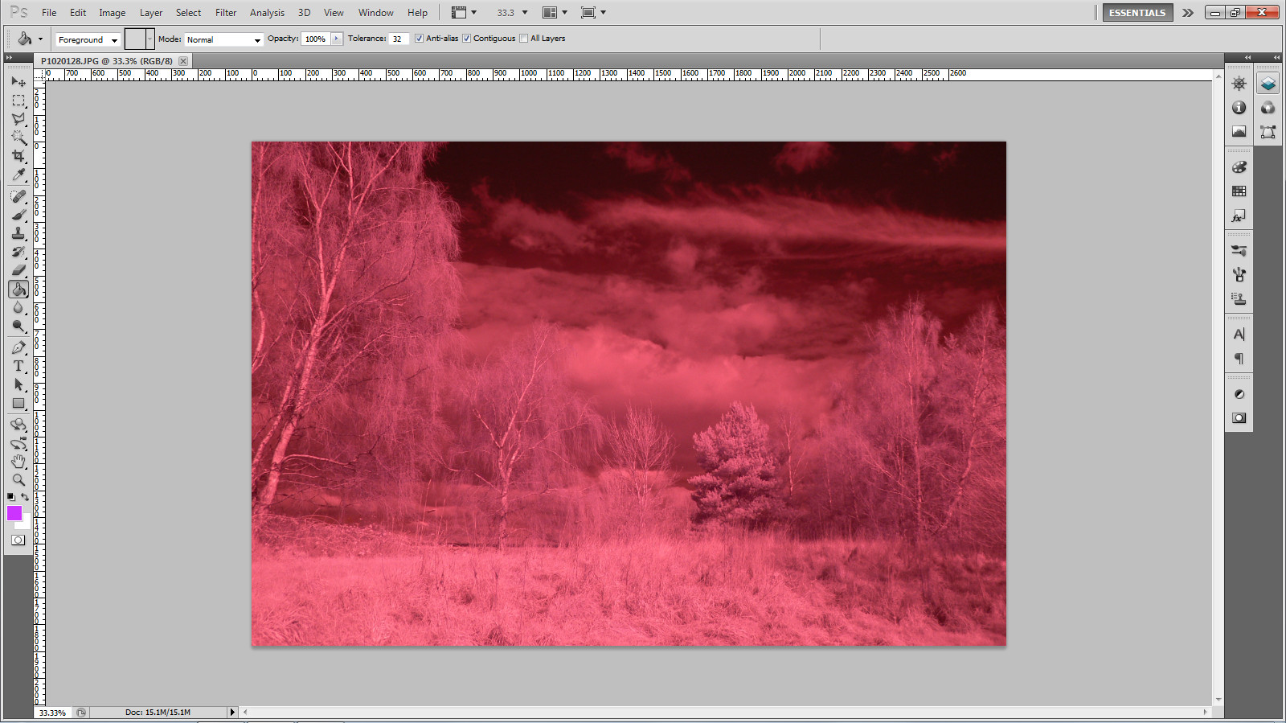Open the Navigator panel icon
The width and height of the screenshot is (1286, 723).
pyautogui.click(x=1239, y=84)
